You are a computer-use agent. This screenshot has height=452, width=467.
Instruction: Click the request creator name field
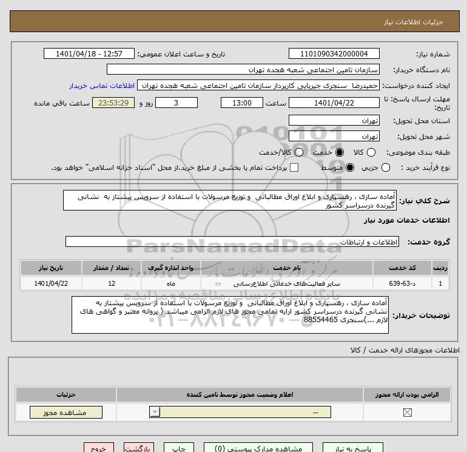tap(258, 86)
